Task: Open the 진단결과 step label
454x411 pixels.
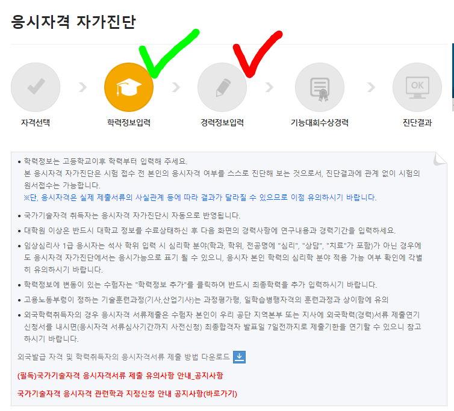Action: [417, 123]
